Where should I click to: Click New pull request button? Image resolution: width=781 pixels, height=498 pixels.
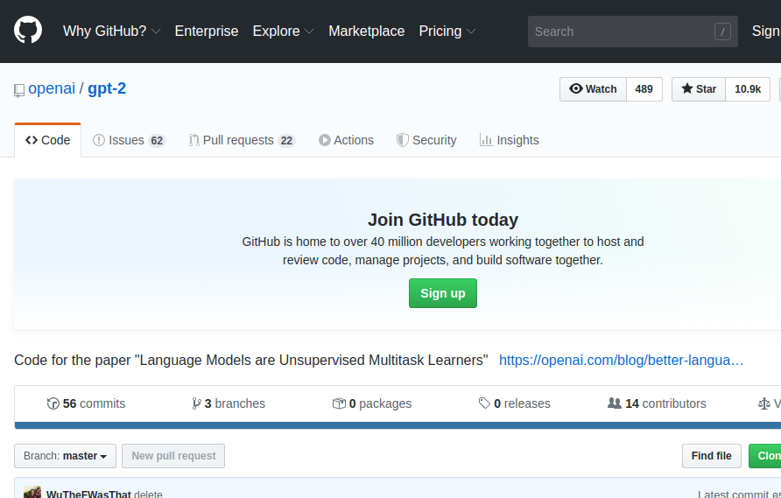[173, 456]
